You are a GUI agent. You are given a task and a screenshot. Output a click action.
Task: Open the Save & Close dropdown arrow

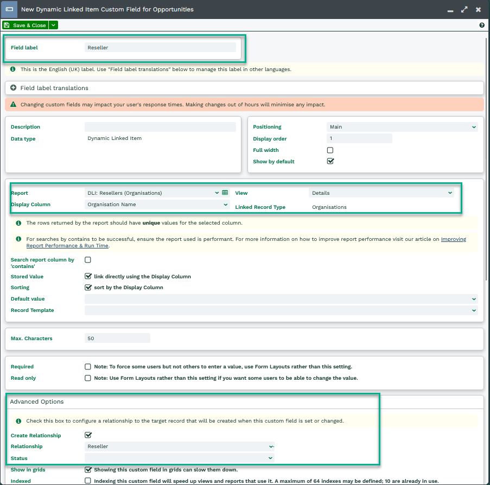[53, 25]
